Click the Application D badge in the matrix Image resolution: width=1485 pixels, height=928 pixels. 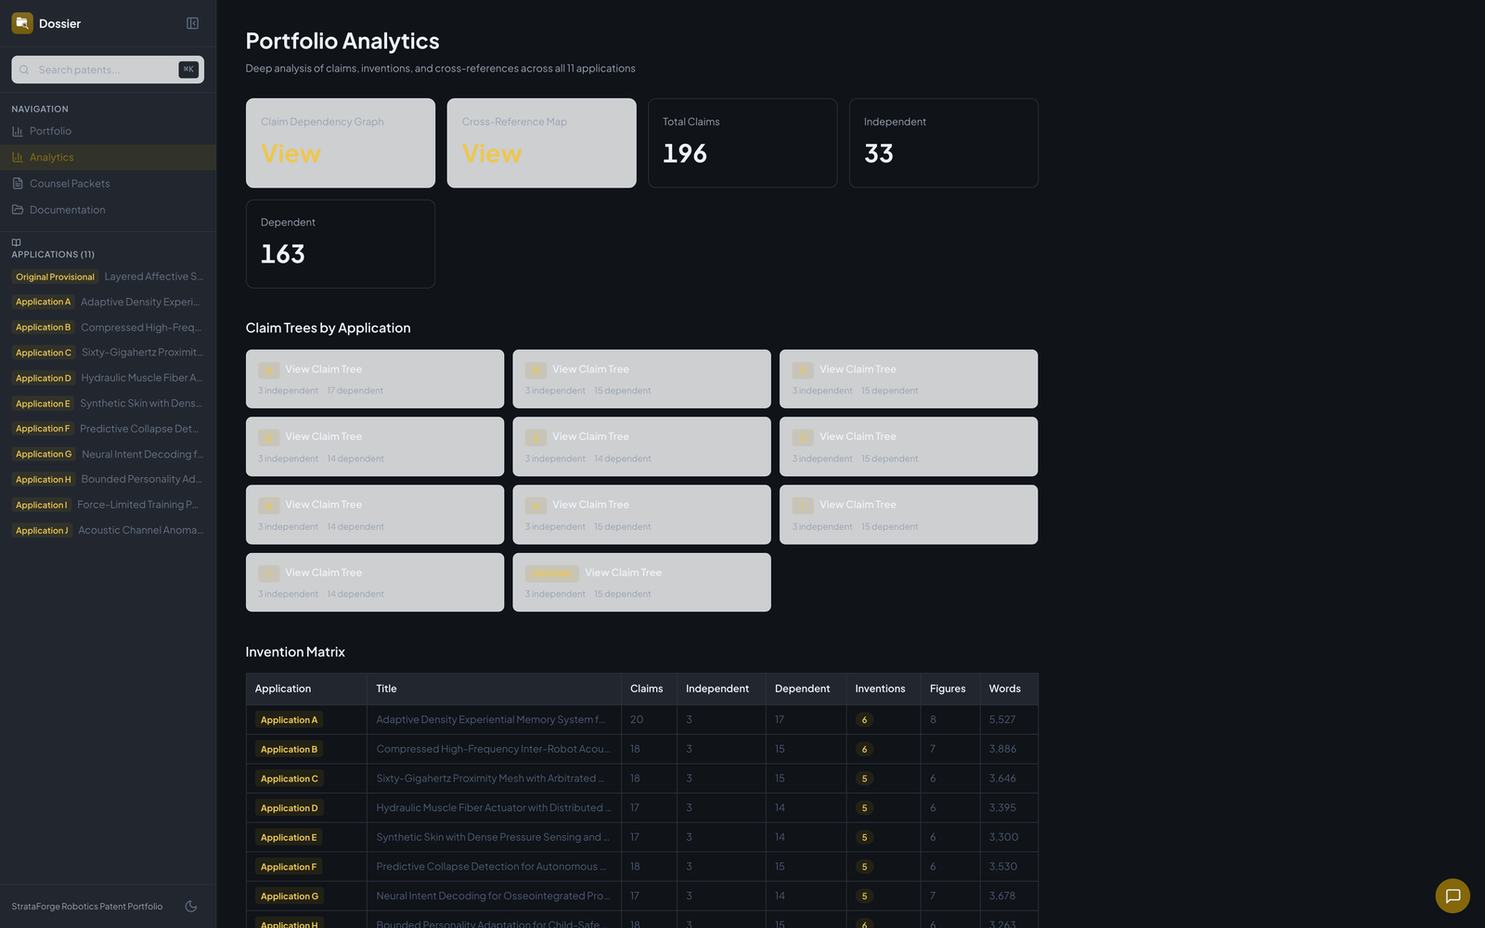(289, 808)
